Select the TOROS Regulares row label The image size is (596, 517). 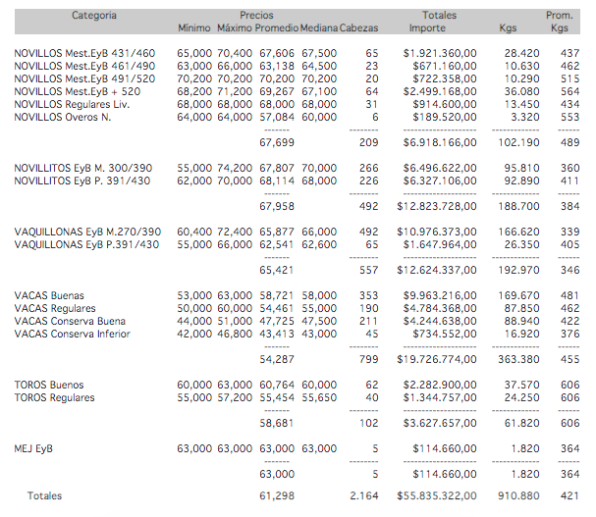coord(55,397)
